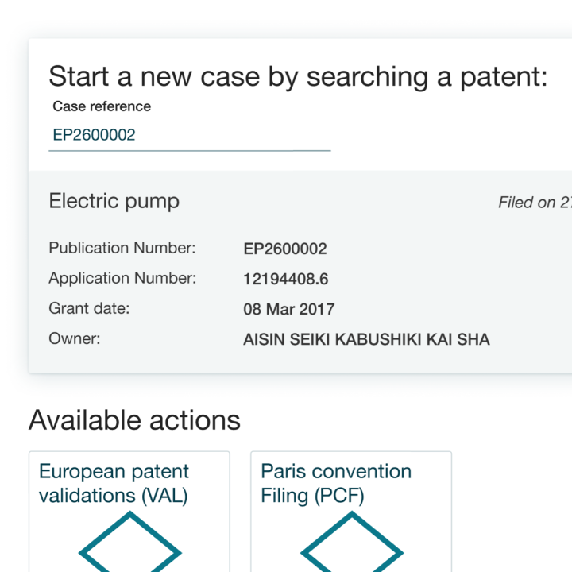Click the 'Start a new case' heading
This screenshot has height=572, width=572.
click(x=298, y=76)
